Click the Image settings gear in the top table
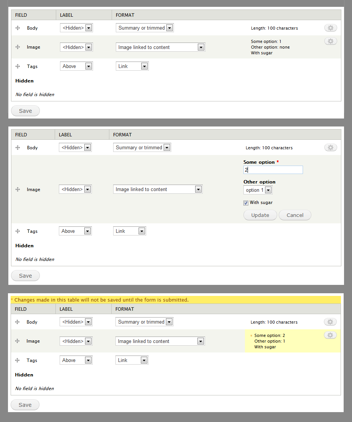Viewport: 352px width, 422px height. [330, 41]
